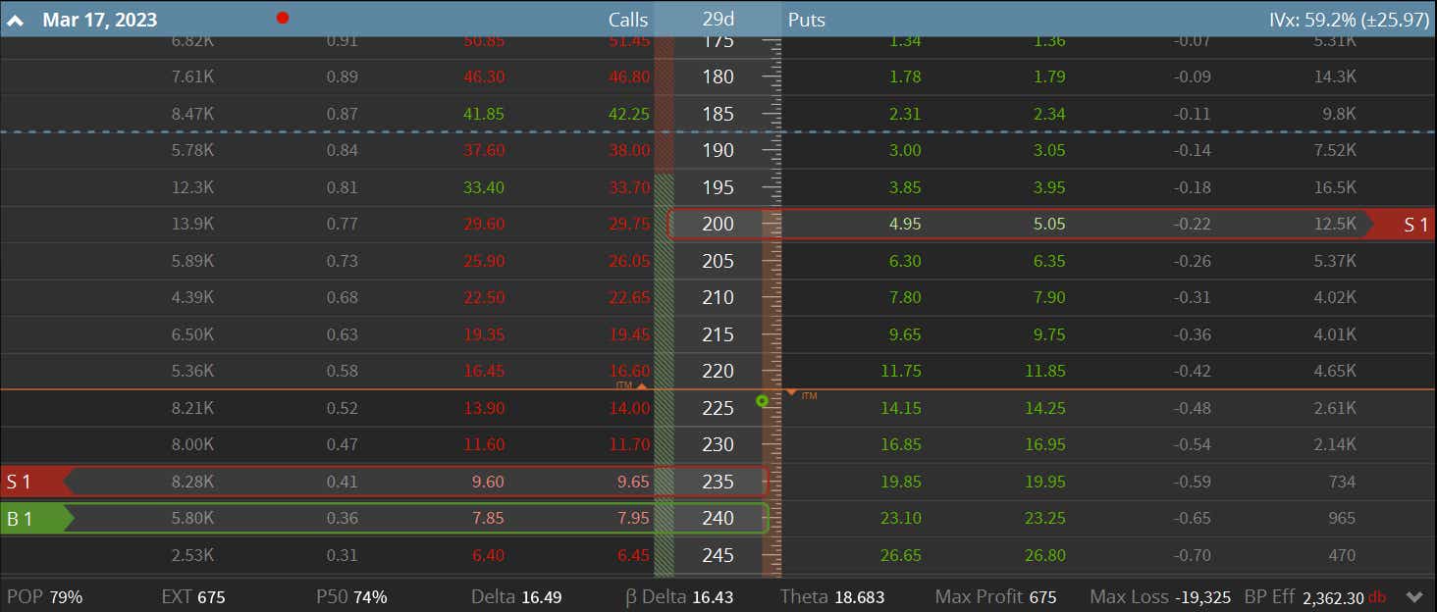Select strike 200
This screenshot has height=612, width=1437.
[x=718, y=224]
